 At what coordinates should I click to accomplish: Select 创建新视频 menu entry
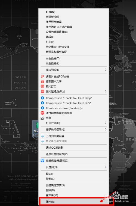click(x=74, y=17)
